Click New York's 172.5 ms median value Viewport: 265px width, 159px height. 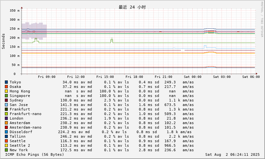[69, 150]
